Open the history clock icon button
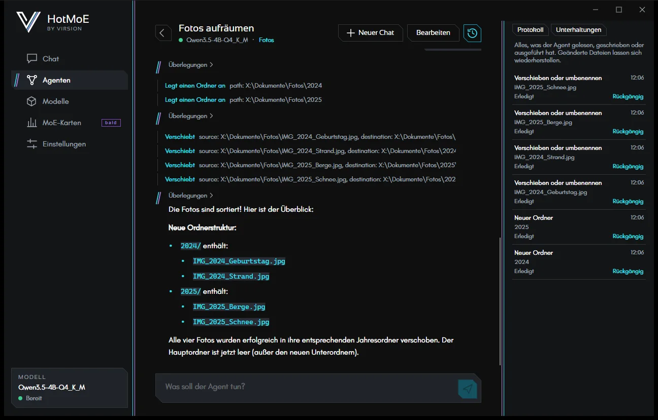Viewport: 658px width, 420px height. point(472,33)
